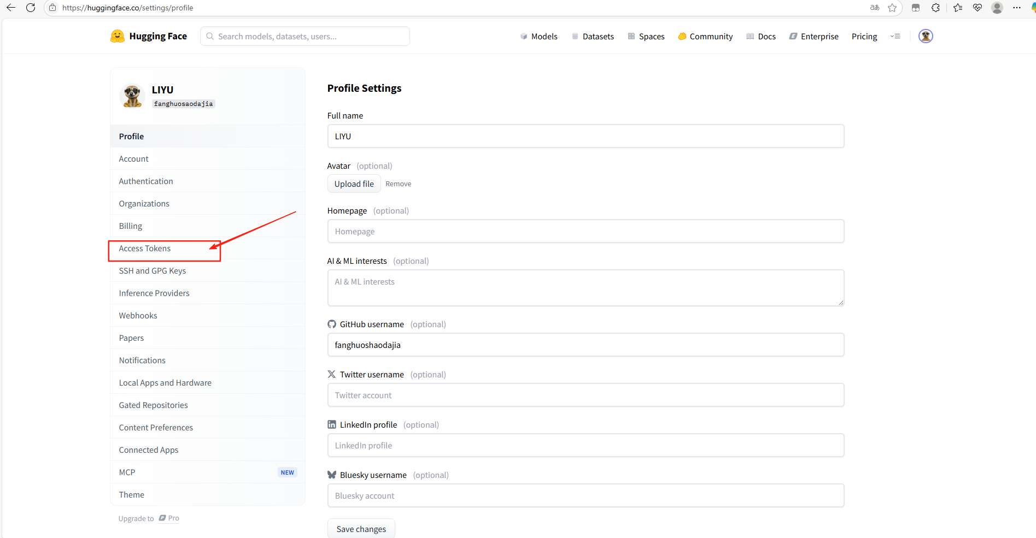Click the fanghuosaodajia username tag
Viewport: 1036px width, 538px height.
(x=183, y=104)
